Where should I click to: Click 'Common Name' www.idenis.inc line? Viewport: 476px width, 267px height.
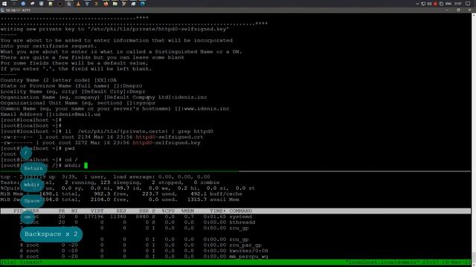click(115, 108)
